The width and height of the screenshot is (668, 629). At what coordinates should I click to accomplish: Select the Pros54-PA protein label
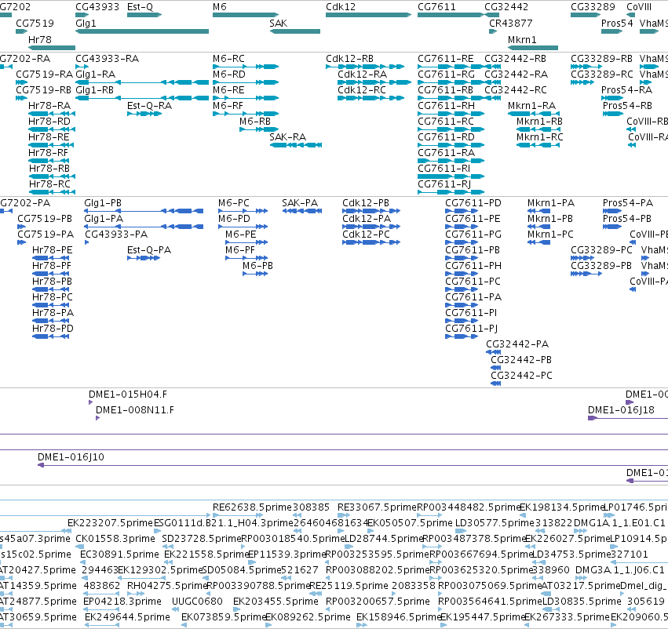[x=628, y=203]
